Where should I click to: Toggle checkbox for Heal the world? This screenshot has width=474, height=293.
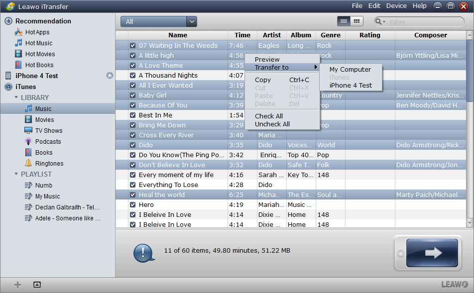[132, 195]
